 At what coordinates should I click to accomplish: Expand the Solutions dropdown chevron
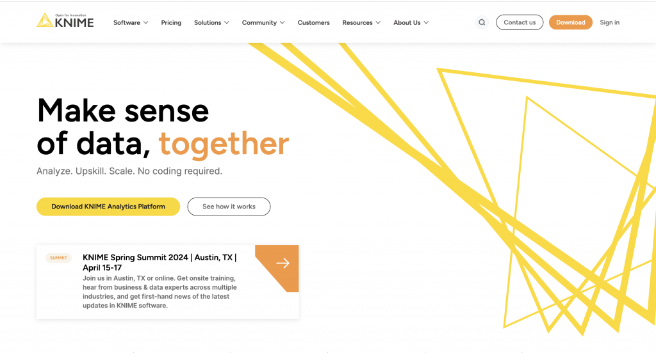227,22
